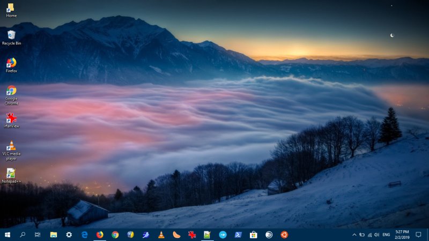
Task: Open Settings gear in the taskbar
Action: (69, 235)
